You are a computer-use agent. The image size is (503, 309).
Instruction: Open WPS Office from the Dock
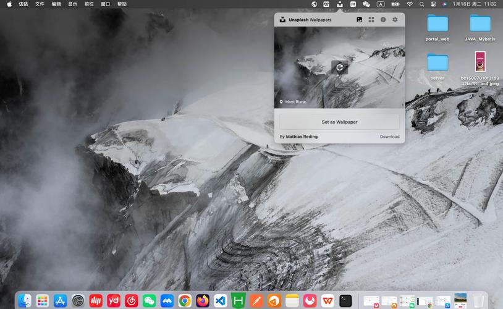click(x=328, y=301)
